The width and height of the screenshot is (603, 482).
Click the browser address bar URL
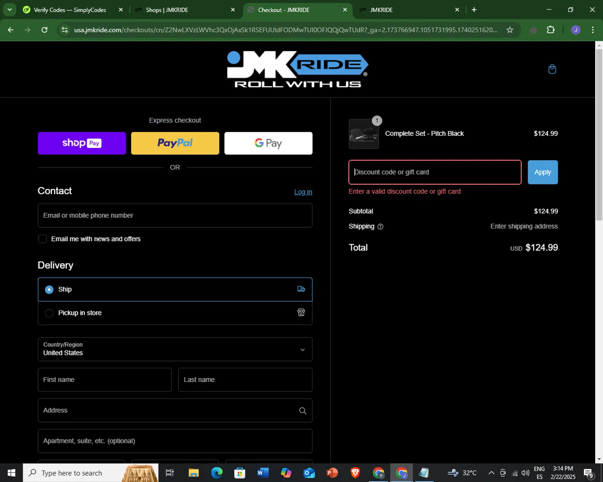285,30
